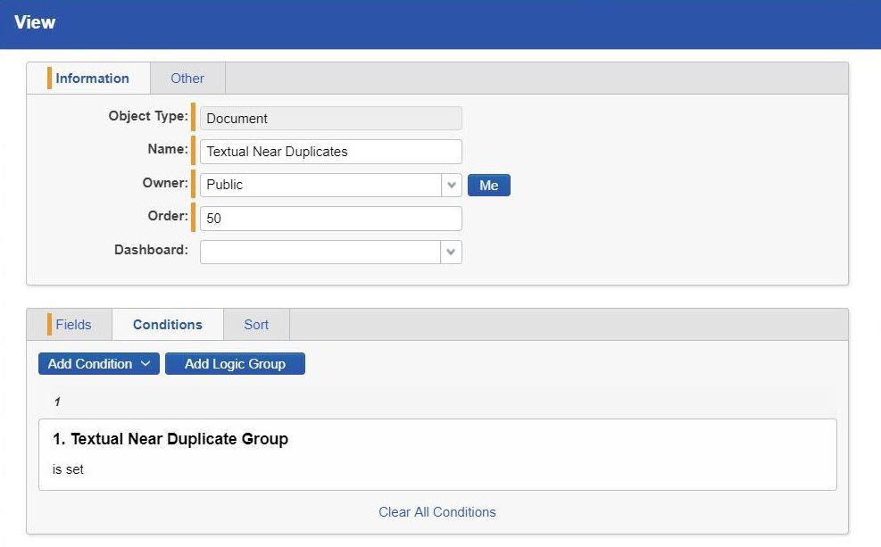The width and height of the screenshot is (881, 547).
Task: Click the Object Type field showing Document
Action: tap(331, 119)
